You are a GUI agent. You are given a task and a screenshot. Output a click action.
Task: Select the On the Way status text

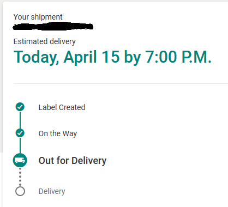pos(58,134)
